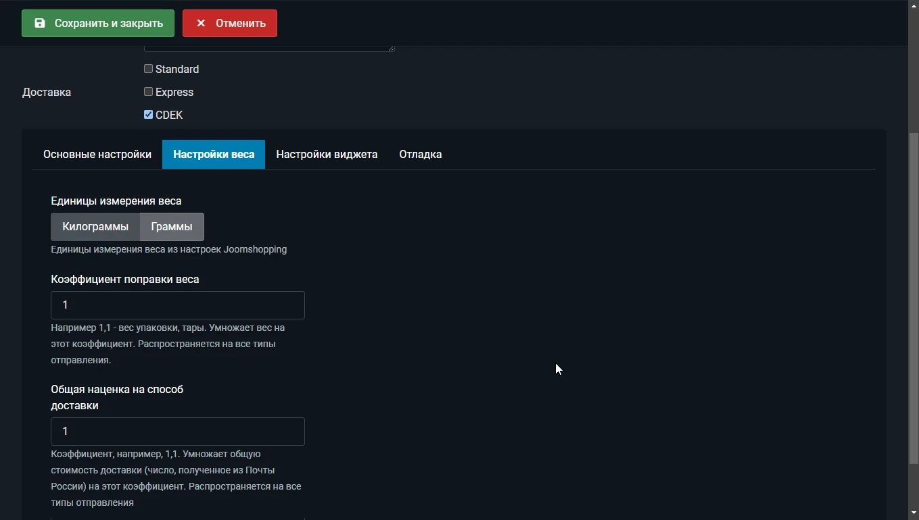The width and height of the screenshot is (919, 520).
Task: Click the Коэффициент поправки веса label
Action: [x=125, y=280]
